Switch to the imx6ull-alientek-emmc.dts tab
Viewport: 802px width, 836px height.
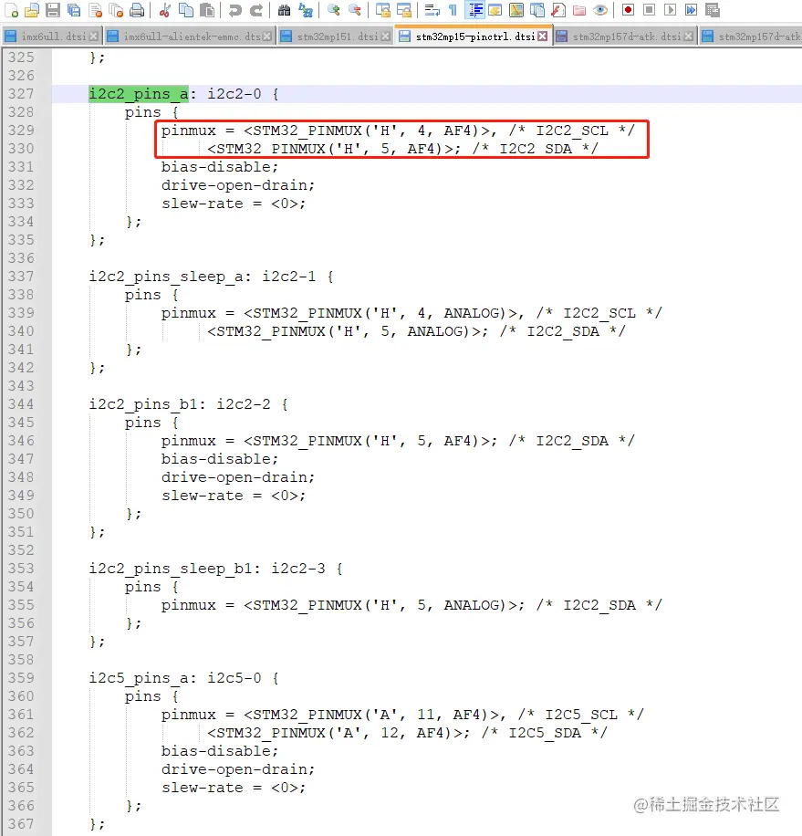(x=189, y=37)
